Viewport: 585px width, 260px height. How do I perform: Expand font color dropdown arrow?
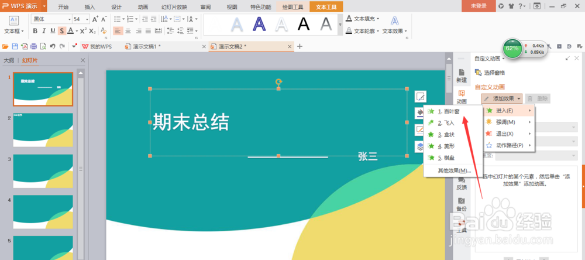click(77, 31)
